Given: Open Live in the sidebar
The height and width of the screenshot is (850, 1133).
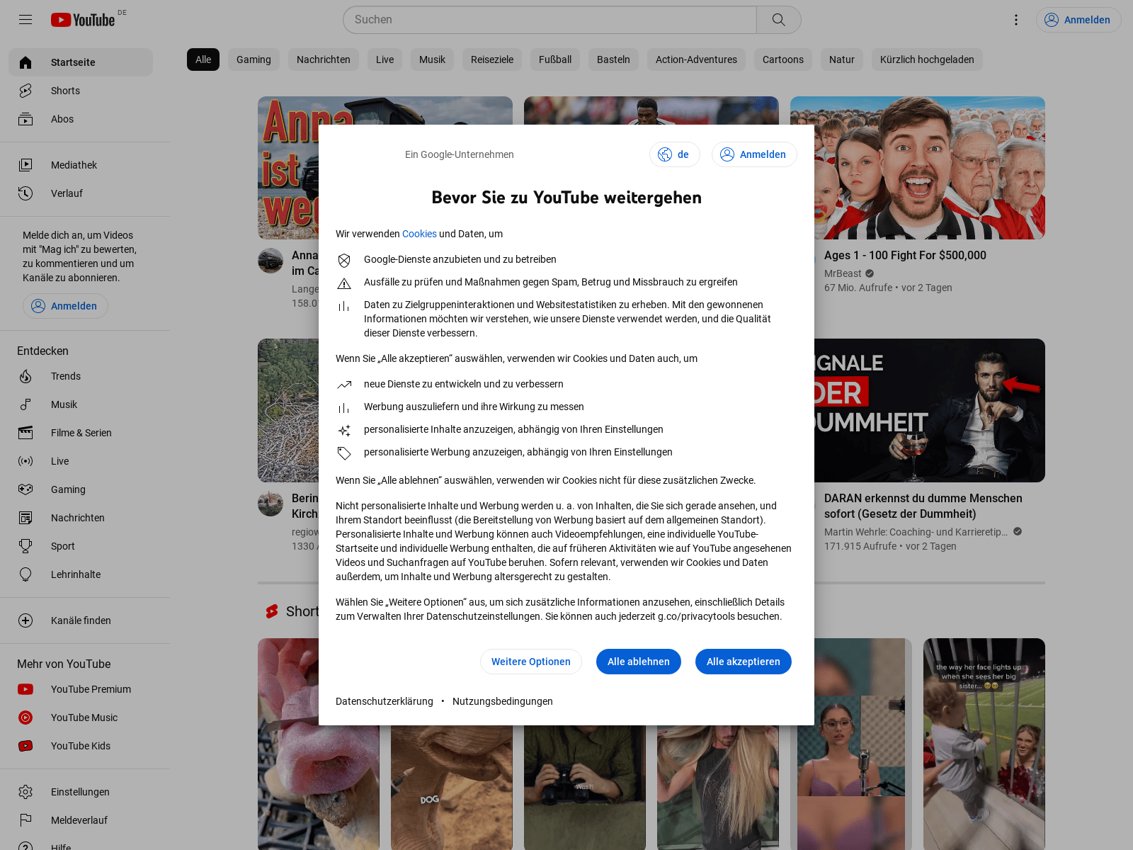Looking at the screenshot, I should [81, 461].
